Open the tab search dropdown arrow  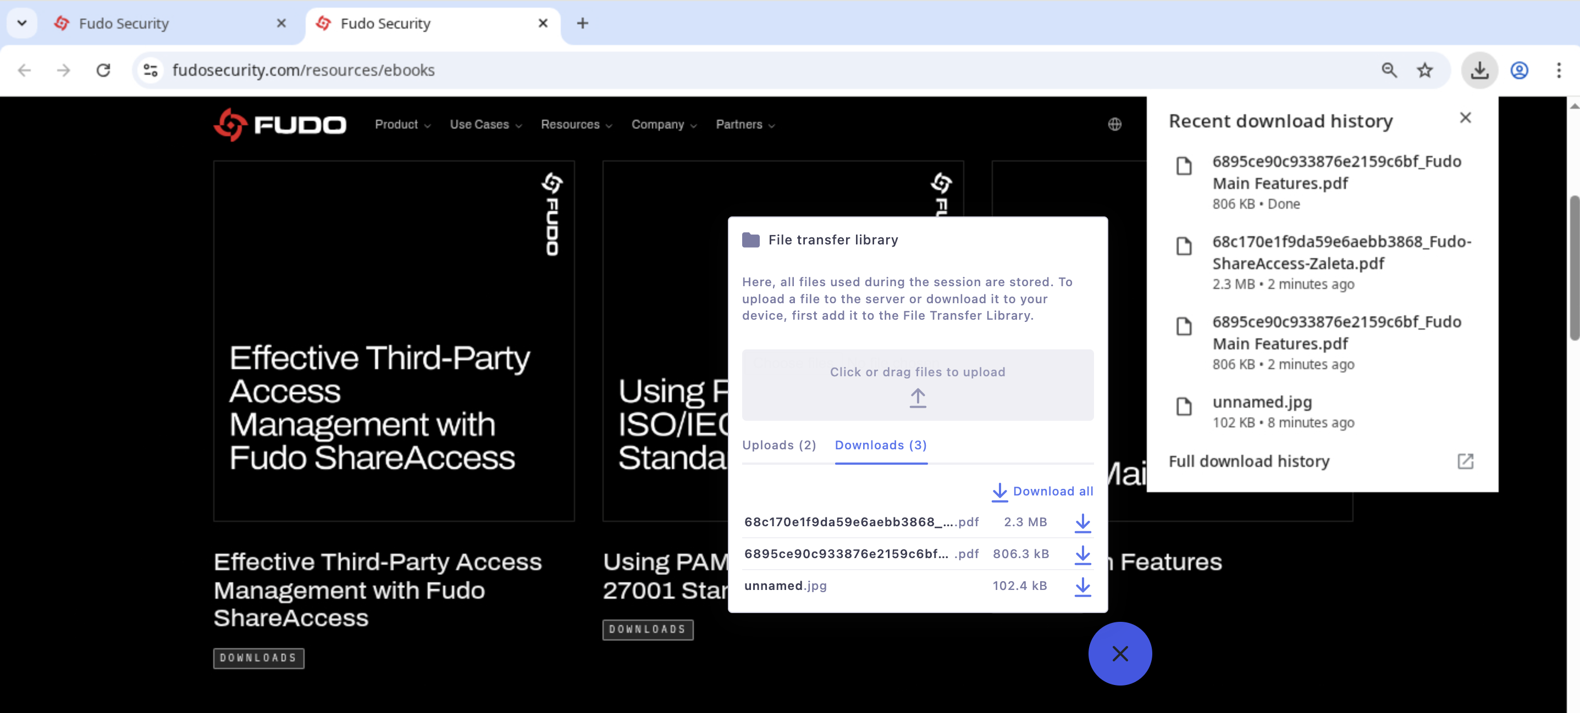22,23
